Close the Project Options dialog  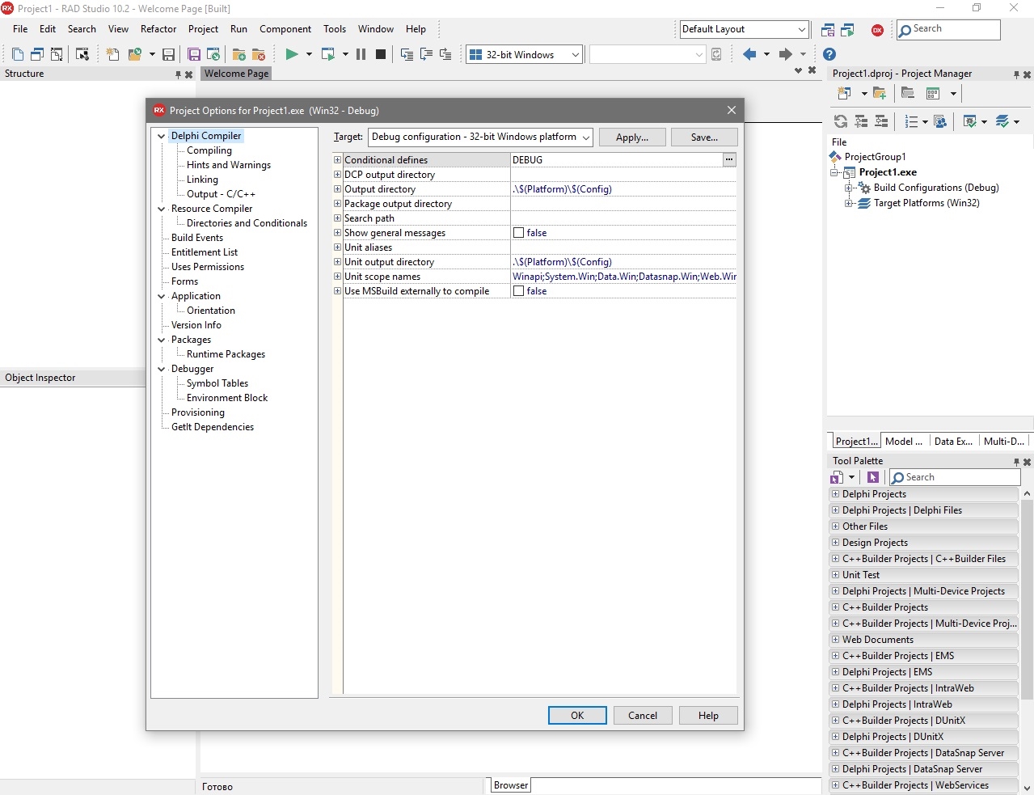(x=732, y=110)
